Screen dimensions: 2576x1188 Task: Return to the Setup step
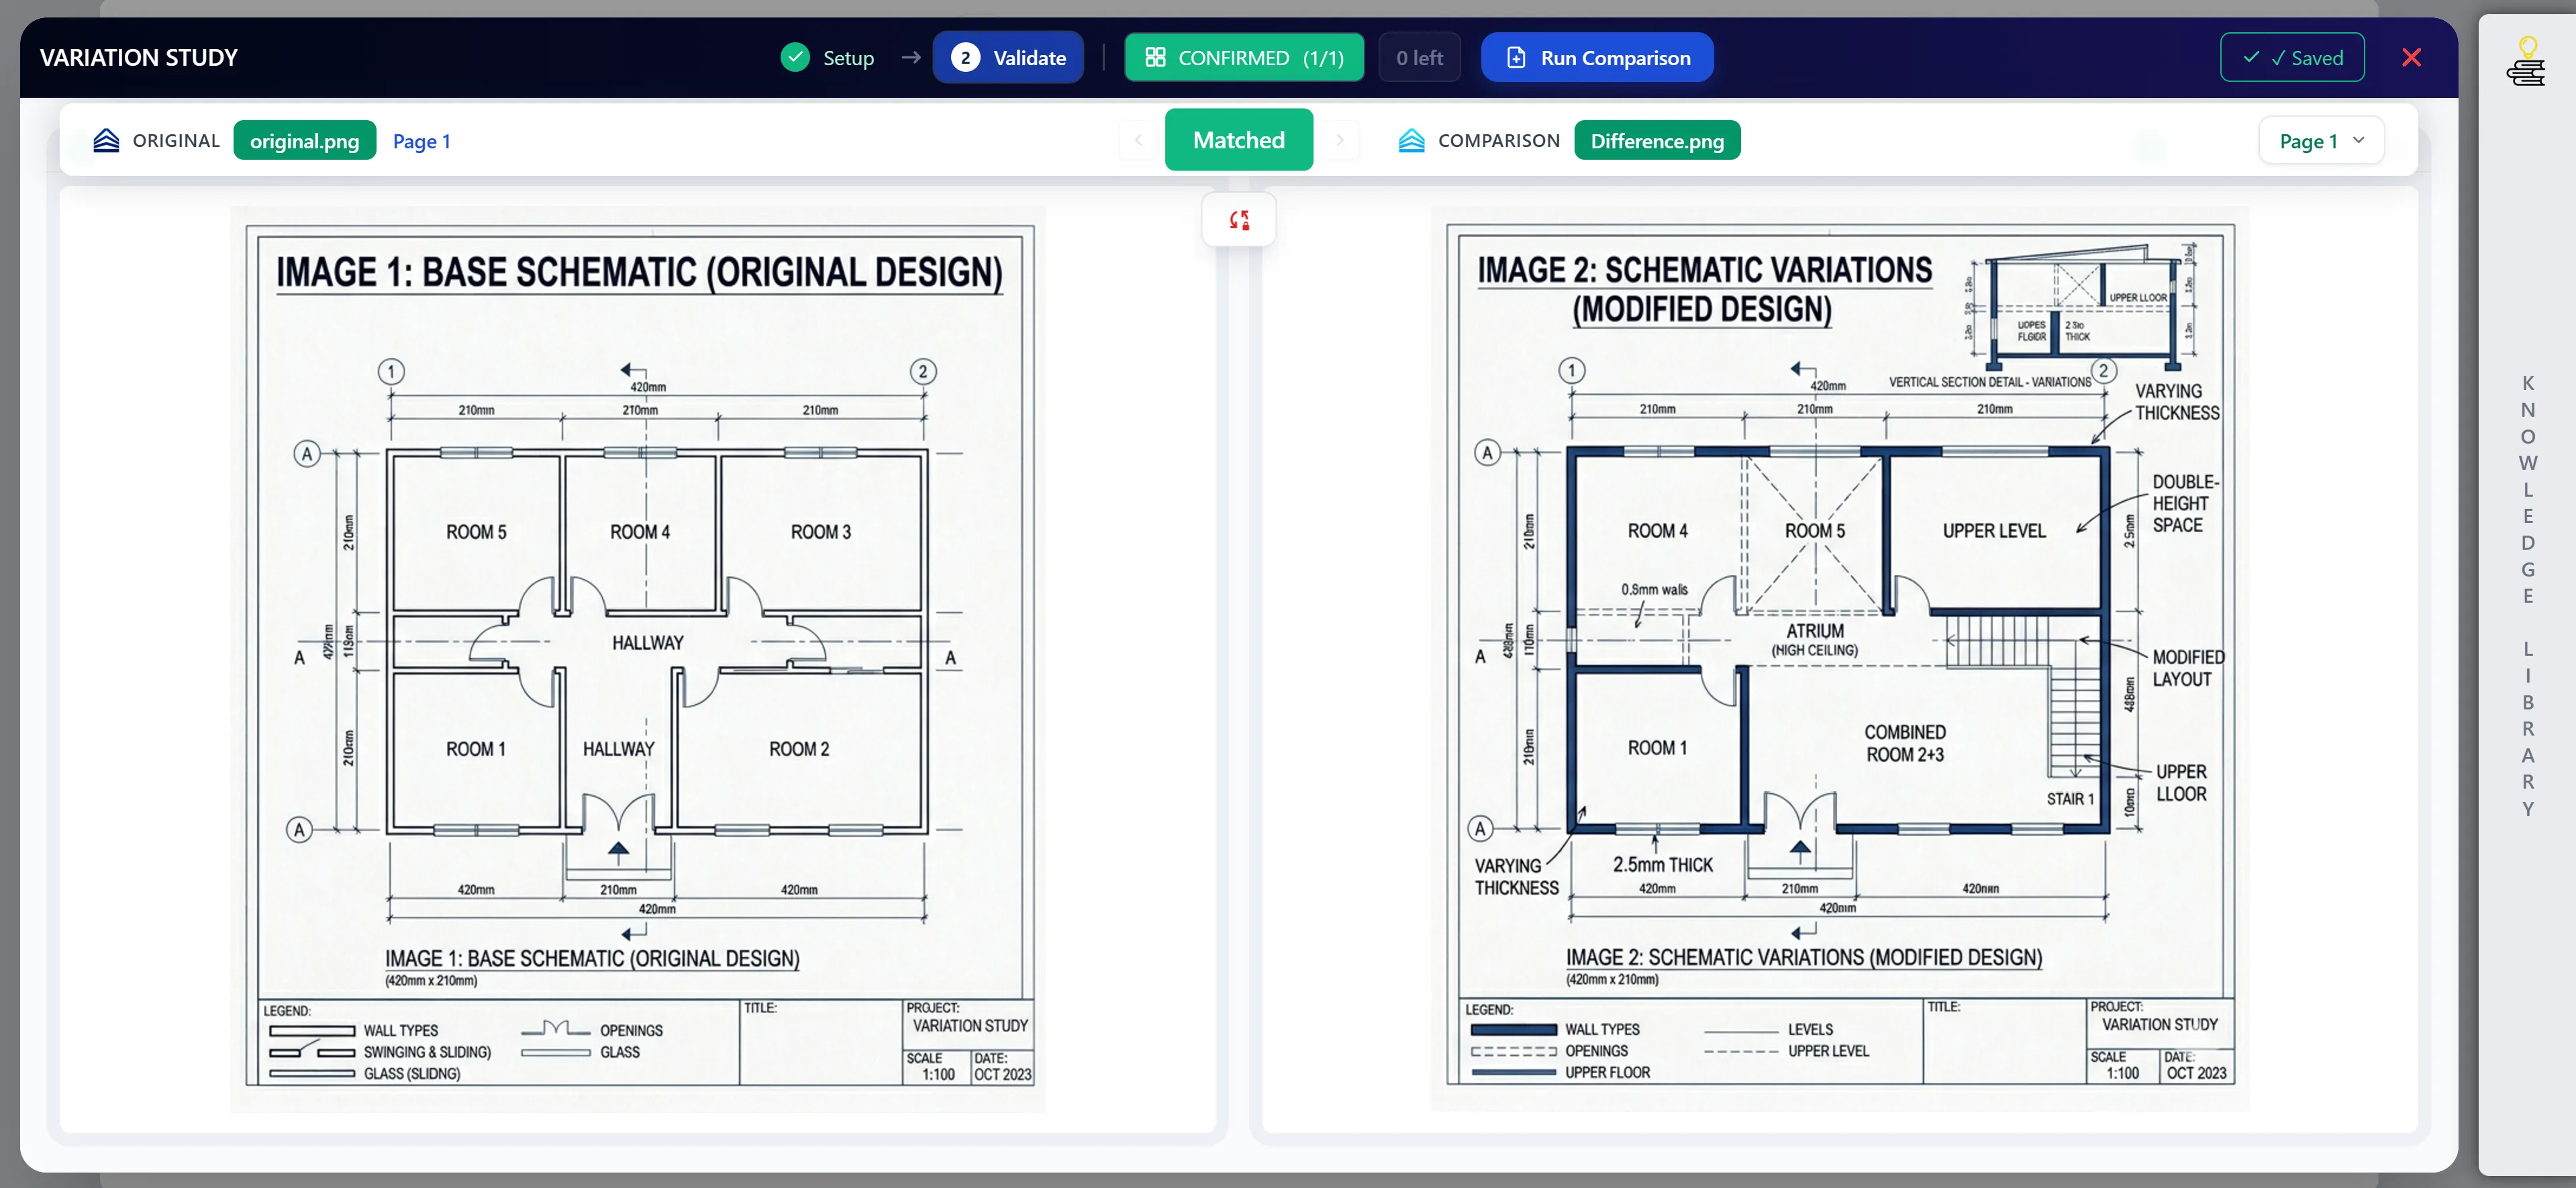pos(828,58)
